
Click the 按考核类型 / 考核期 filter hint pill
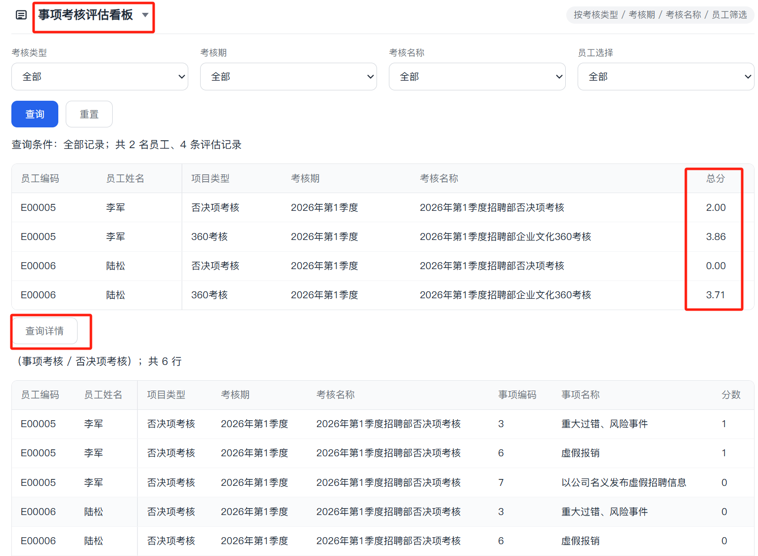tap(660, 15)
